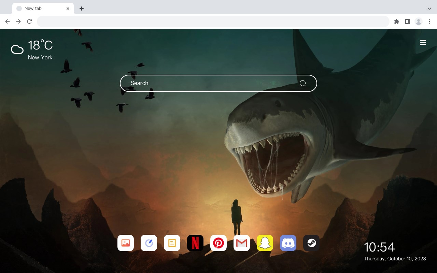Open the browser Extensions puzzle icon

[x=396, y=21]
